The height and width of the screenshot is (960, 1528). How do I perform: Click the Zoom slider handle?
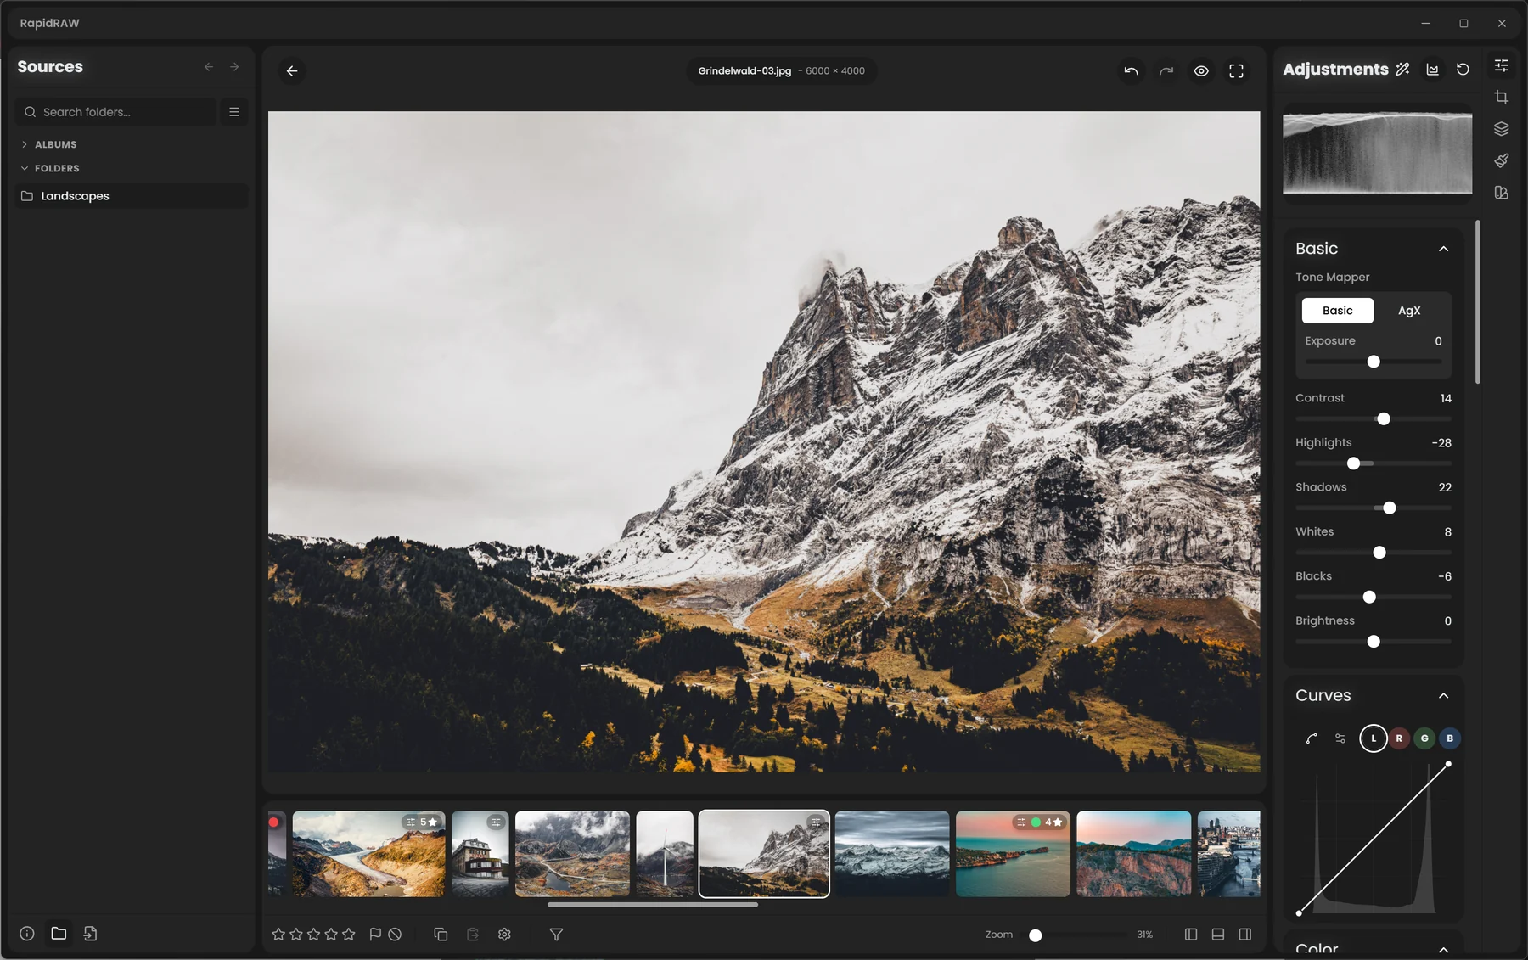pyautogui.click(x=1035, y=935)
